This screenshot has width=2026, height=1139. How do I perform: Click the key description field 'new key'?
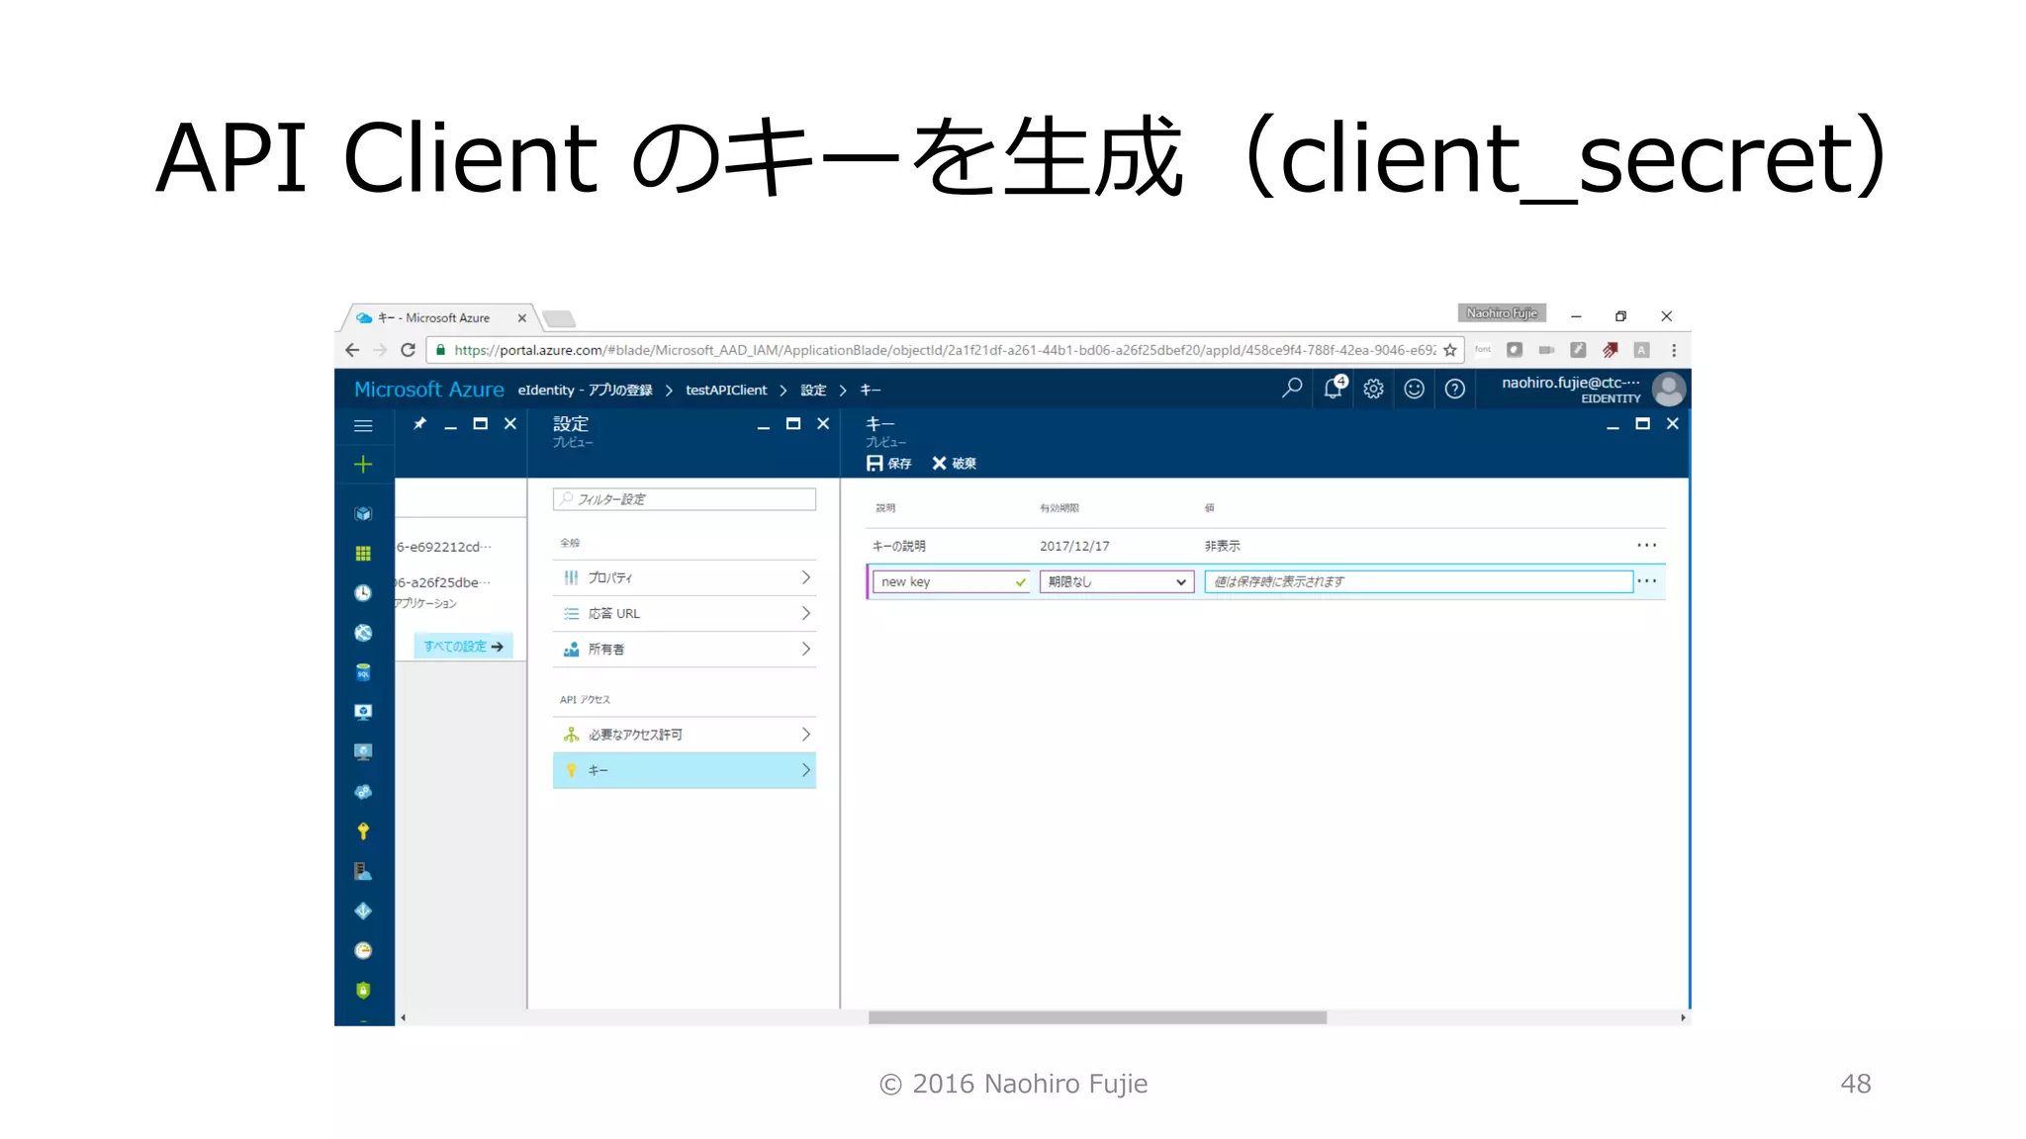[x=951, y=581]
